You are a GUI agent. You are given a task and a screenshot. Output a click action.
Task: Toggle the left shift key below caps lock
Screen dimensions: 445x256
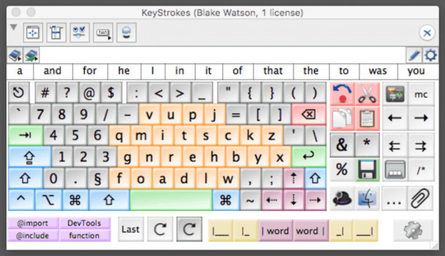(25, 179)
